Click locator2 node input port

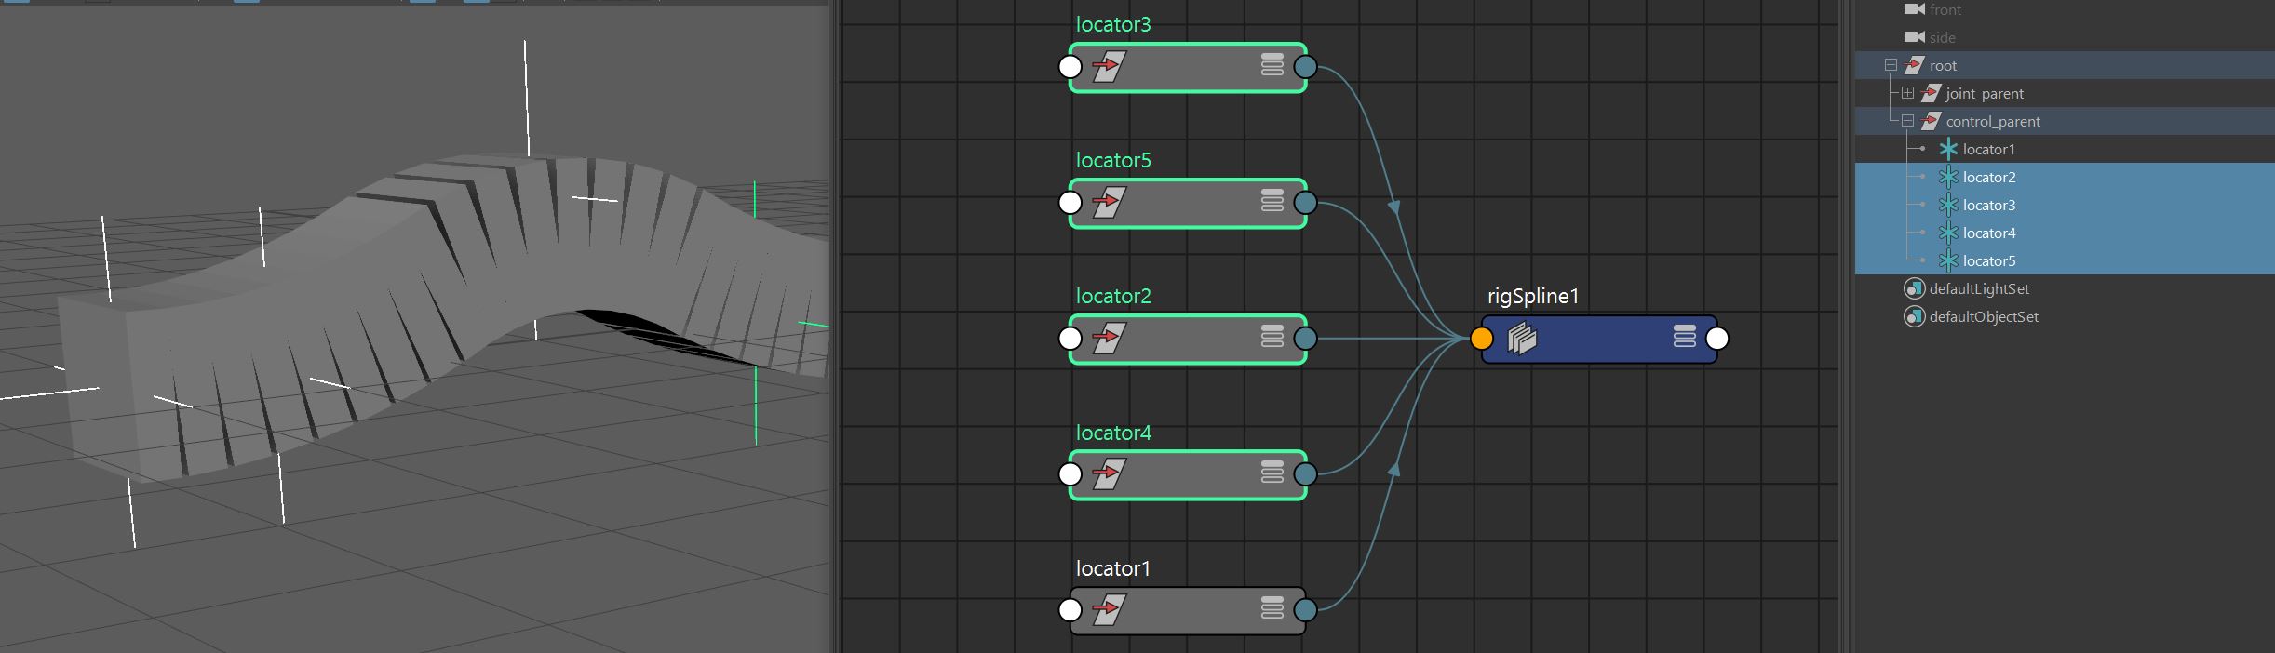pos(1070,339)
